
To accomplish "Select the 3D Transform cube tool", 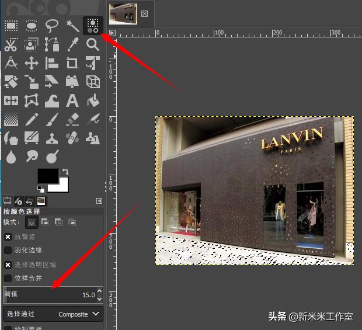I will pos(93,82).
